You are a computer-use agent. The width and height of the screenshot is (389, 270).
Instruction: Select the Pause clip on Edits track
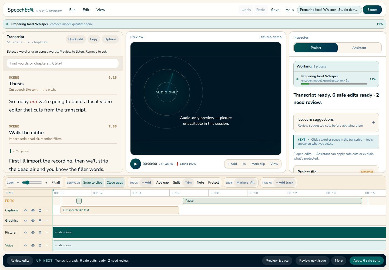[272, 201]
